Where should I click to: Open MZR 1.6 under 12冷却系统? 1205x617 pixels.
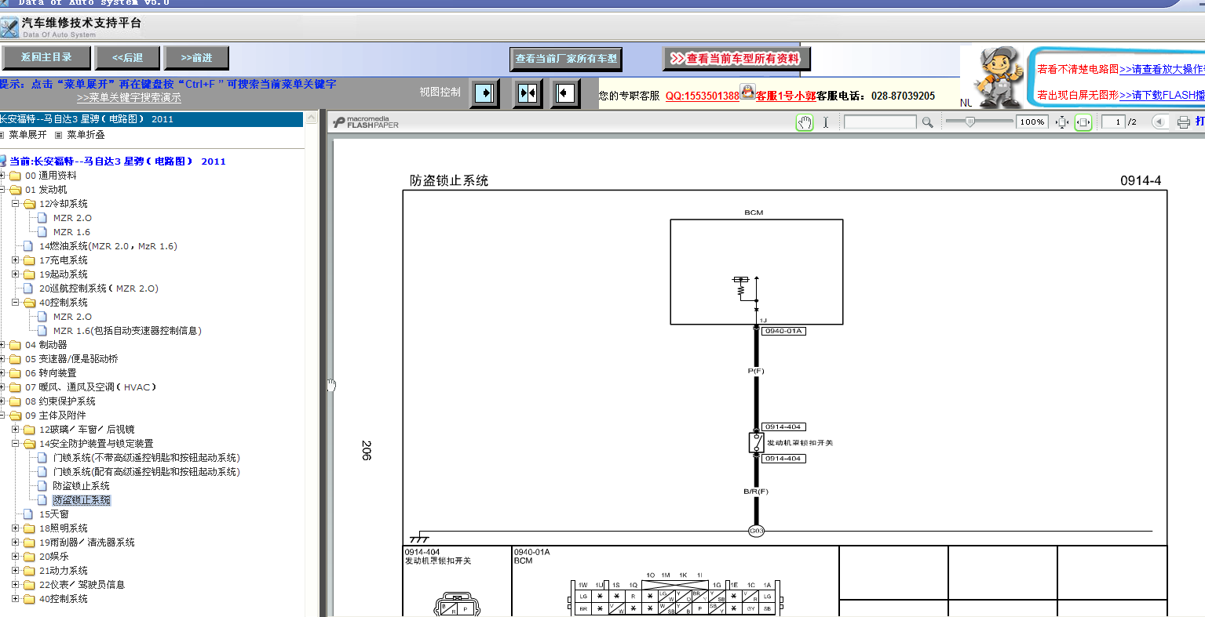tap(71, 232)
